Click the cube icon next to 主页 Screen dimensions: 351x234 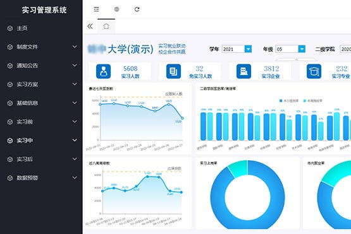tap(10, 28)
